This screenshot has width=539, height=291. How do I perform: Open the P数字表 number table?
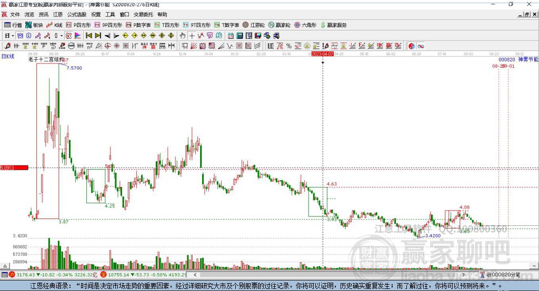click(x=138, y=25)
